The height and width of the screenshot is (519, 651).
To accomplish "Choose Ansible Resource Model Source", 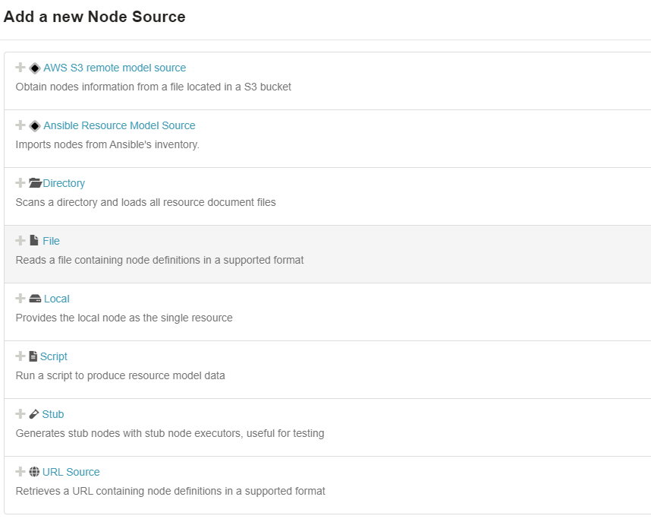I will 119,125.
